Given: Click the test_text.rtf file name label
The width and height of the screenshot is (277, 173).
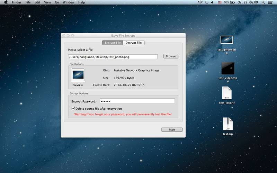Looking at the screenshot, I should tap(227, 103).
